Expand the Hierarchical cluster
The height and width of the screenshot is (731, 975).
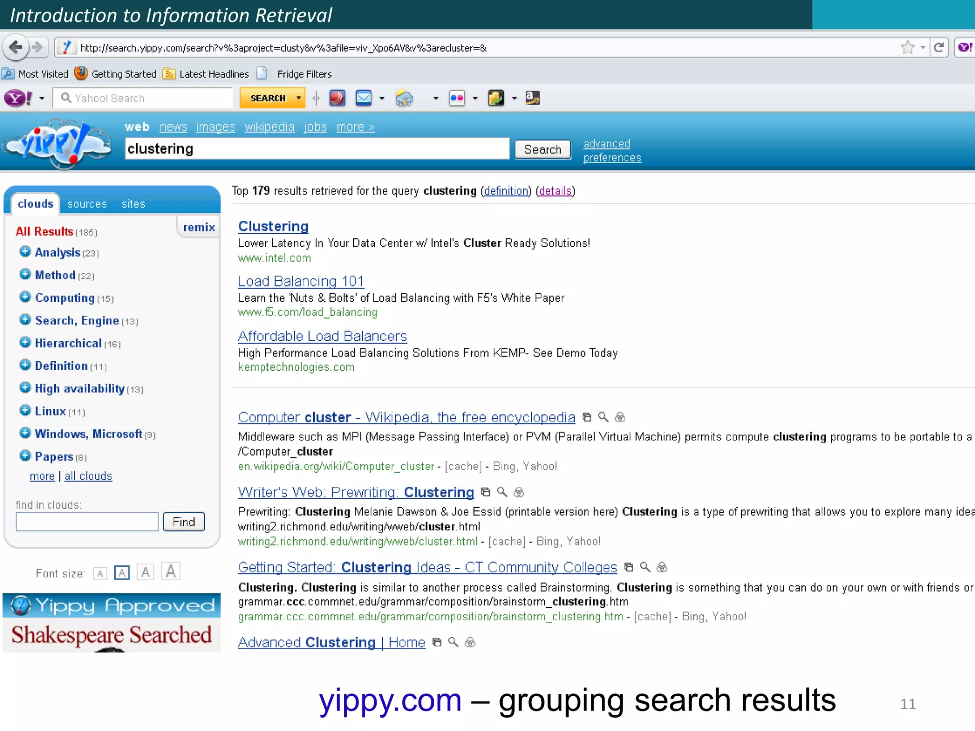(25, 342)
